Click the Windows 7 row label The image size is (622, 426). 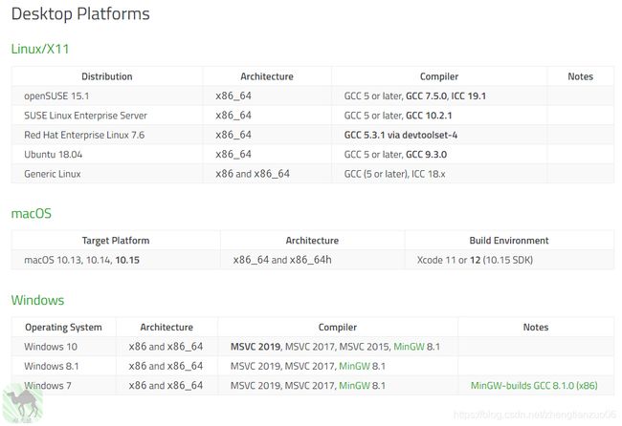coord(48,386)
